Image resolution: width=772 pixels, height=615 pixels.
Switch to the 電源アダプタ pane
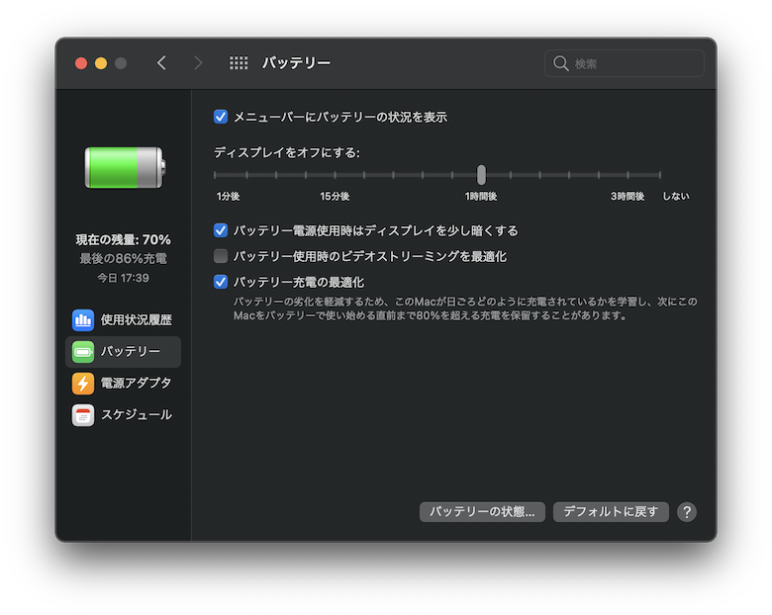click(123, 384)
